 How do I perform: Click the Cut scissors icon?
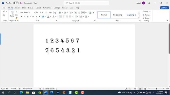16,12
